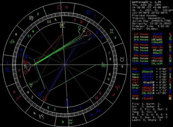Click the Pluto position '29Lib21R'

tap(148, 93)
